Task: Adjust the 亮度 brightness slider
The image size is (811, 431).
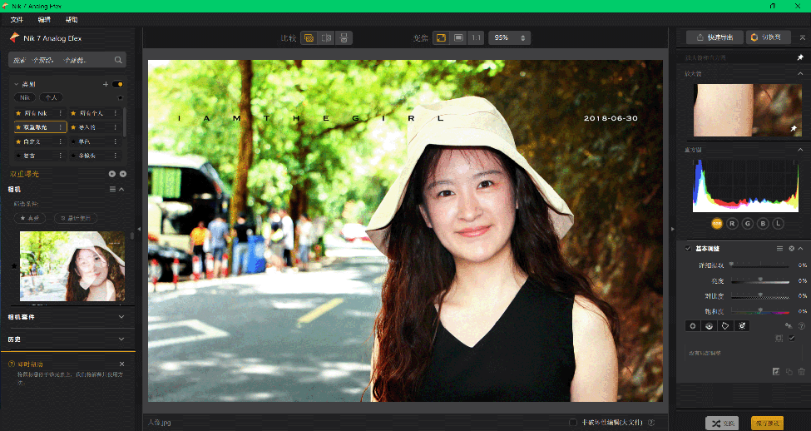Action: tap(760, 280)
